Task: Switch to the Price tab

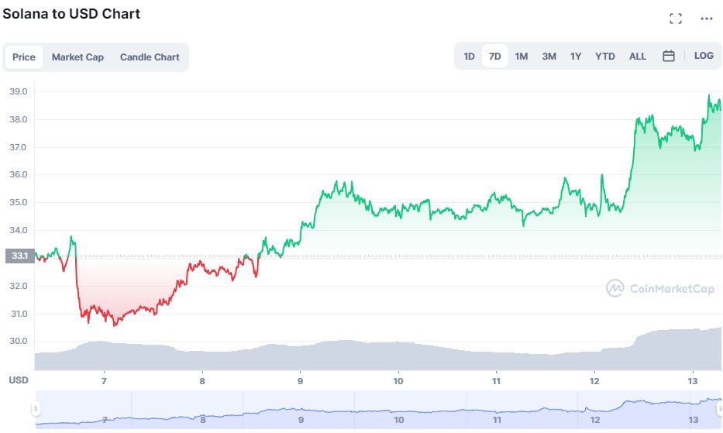Action: click(x=24, y=57)
